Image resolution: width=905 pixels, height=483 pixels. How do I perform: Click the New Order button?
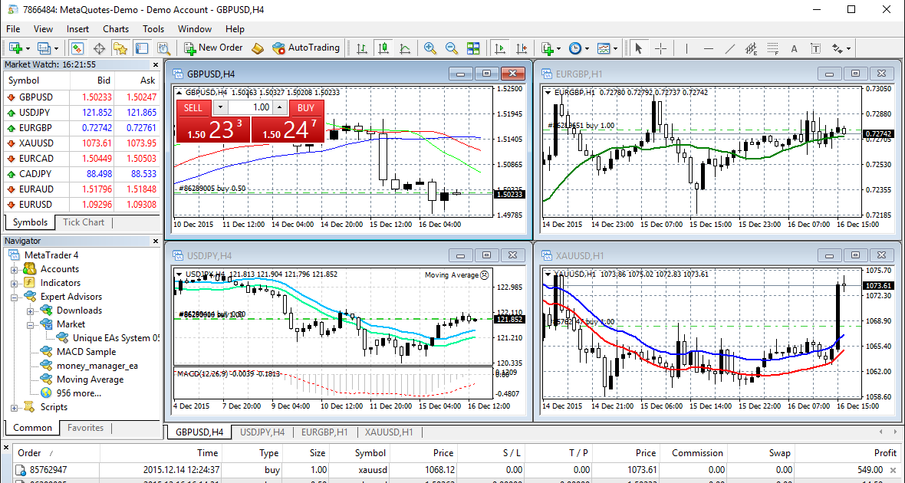[x=213, y=48]
